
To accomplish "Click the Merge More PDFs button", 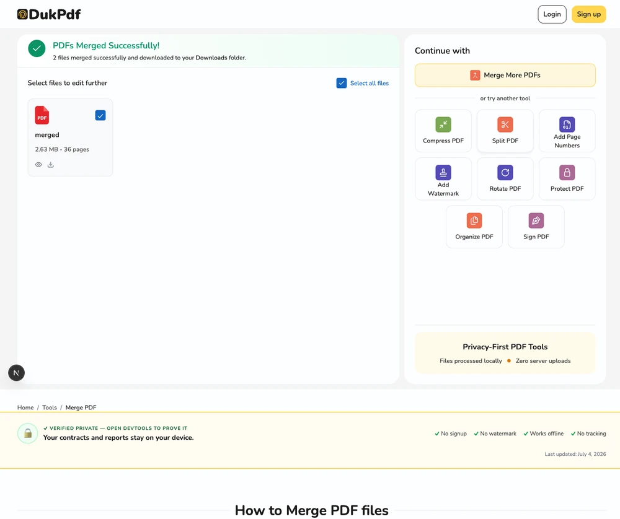I will click(x=505, y=75).
